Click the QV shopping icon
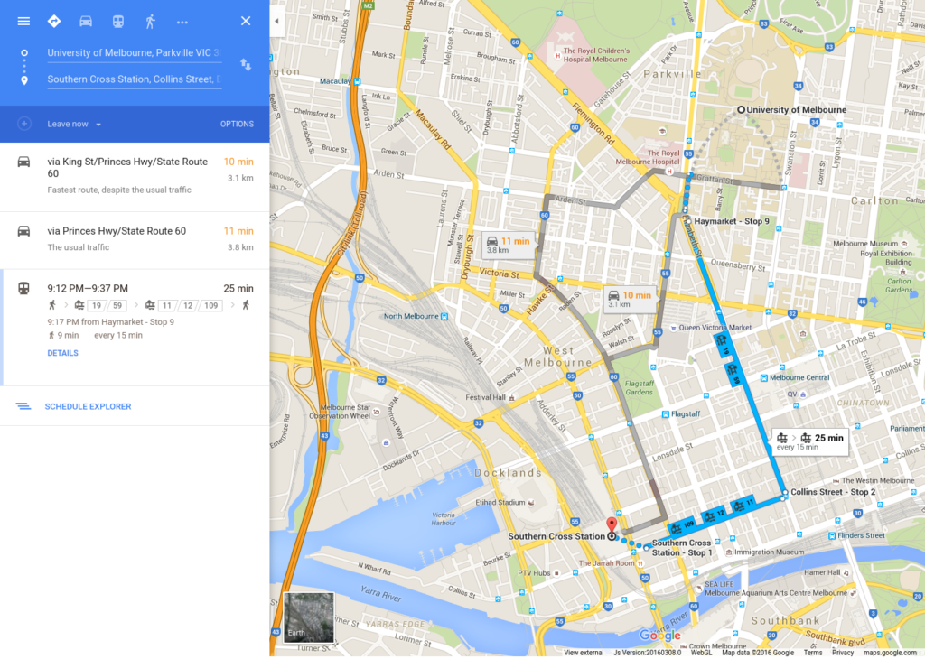 (803, 394)
